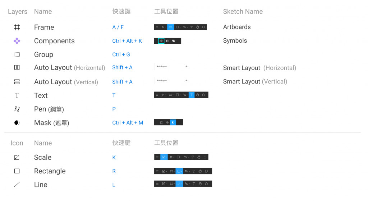Click highlighted mask button in Mask row toolbar
Screen dimensions: 368x201
173,123
